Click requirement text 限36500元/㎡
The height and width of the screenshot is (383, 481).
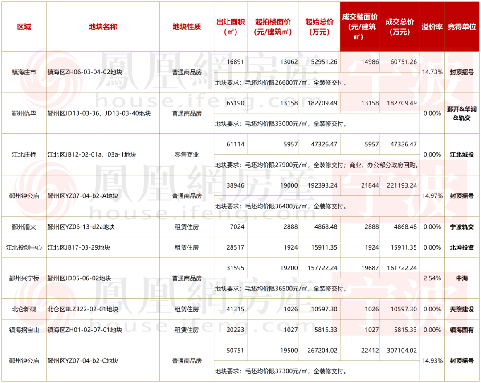coord(289,289)
